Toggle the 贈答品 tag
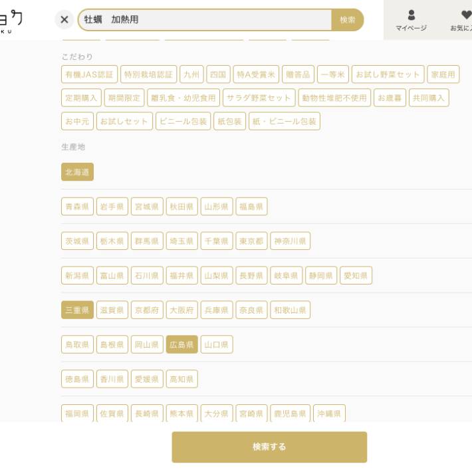 point(298,74)
